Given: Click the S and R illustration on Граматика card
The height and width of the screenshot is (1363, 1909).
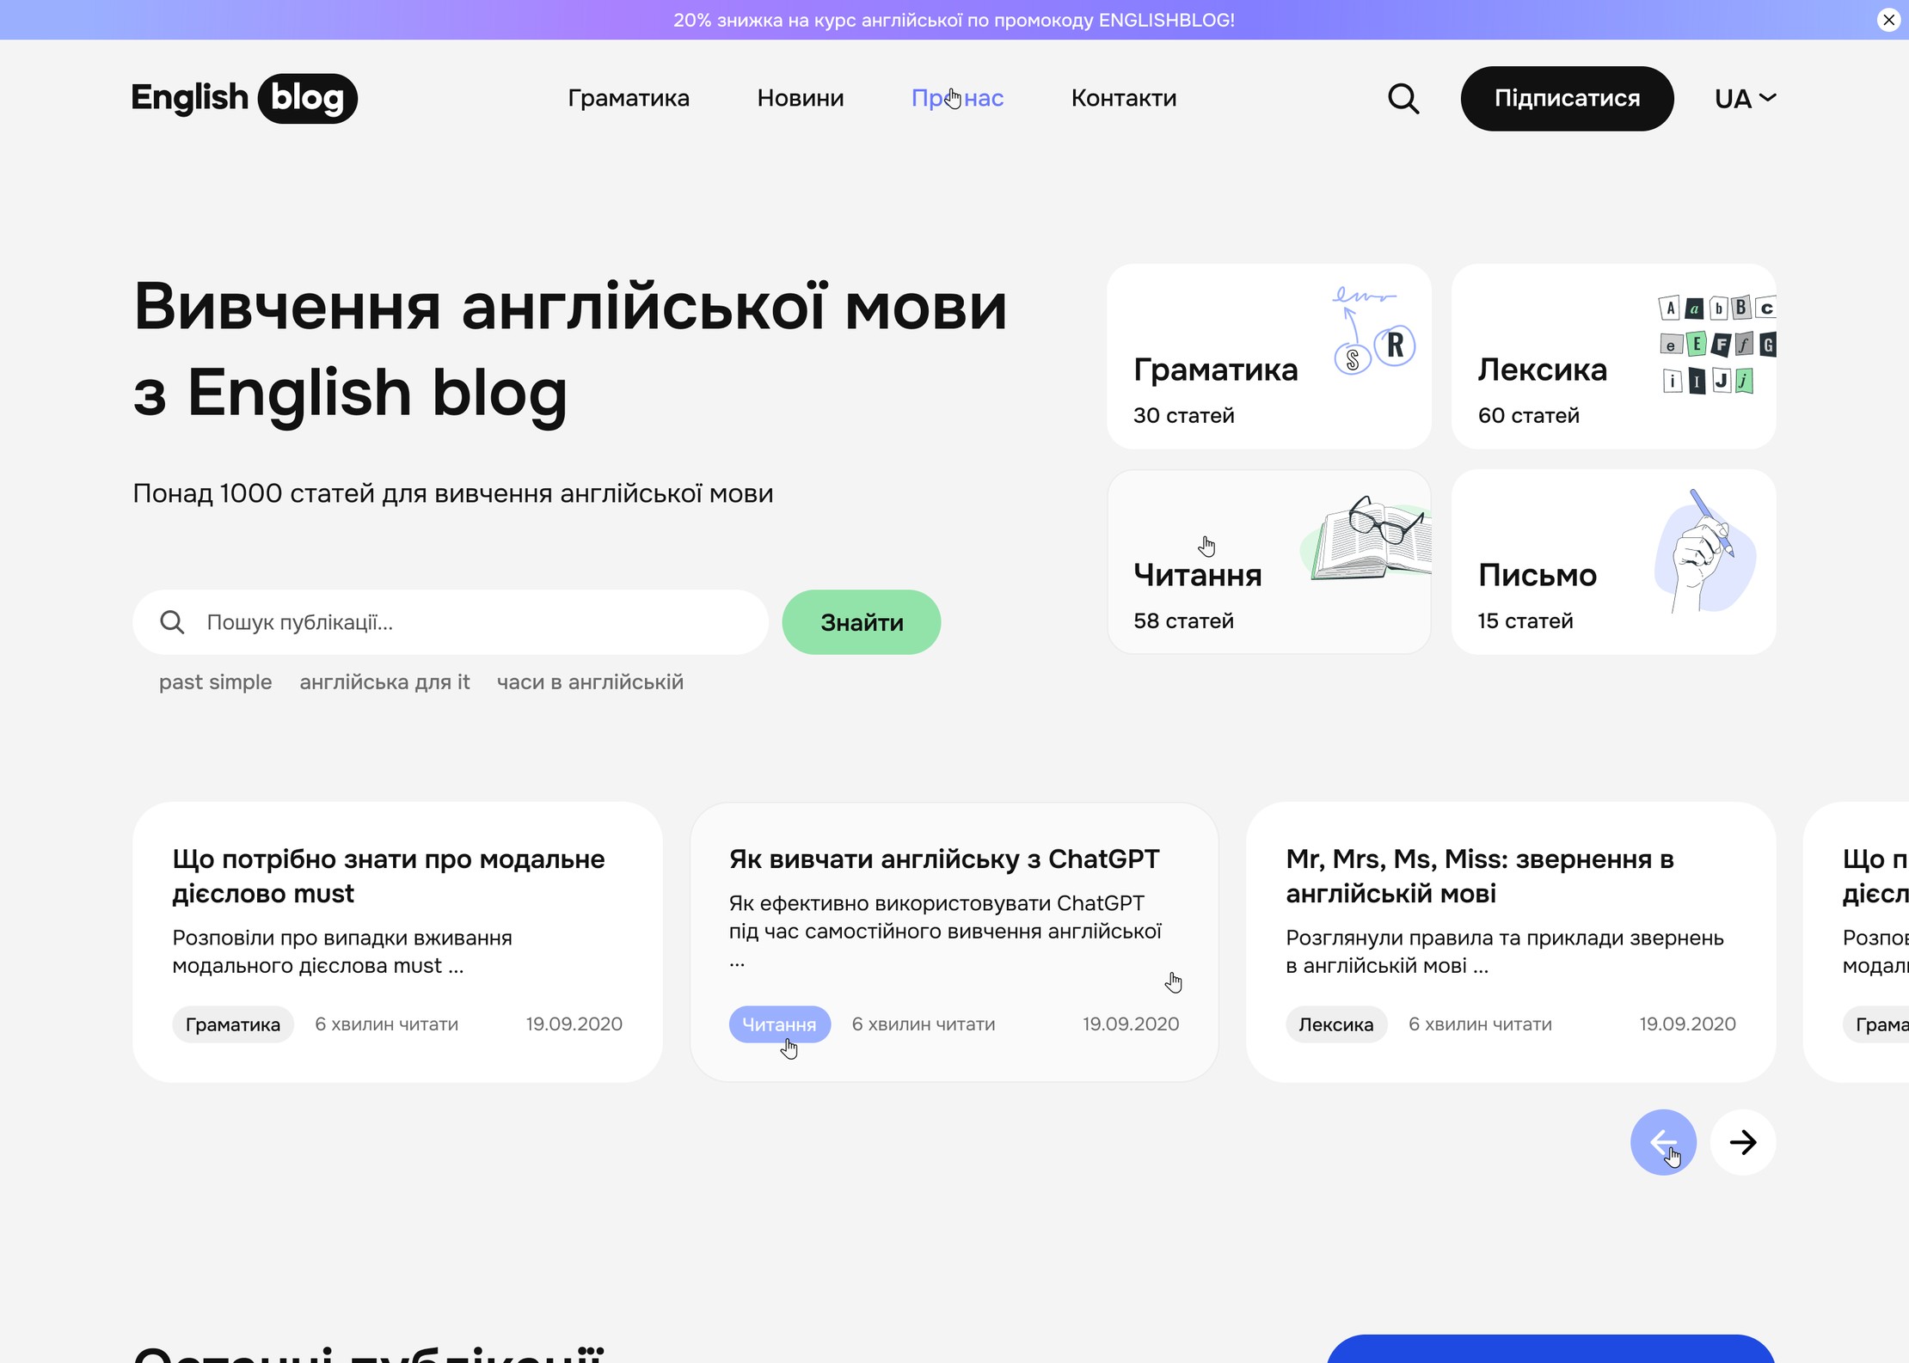Looking at the screenshot, I should 1374,331.
